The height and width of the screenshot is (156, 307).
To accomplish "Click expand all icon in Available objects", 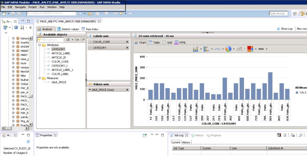I will [x=77, y=40].
